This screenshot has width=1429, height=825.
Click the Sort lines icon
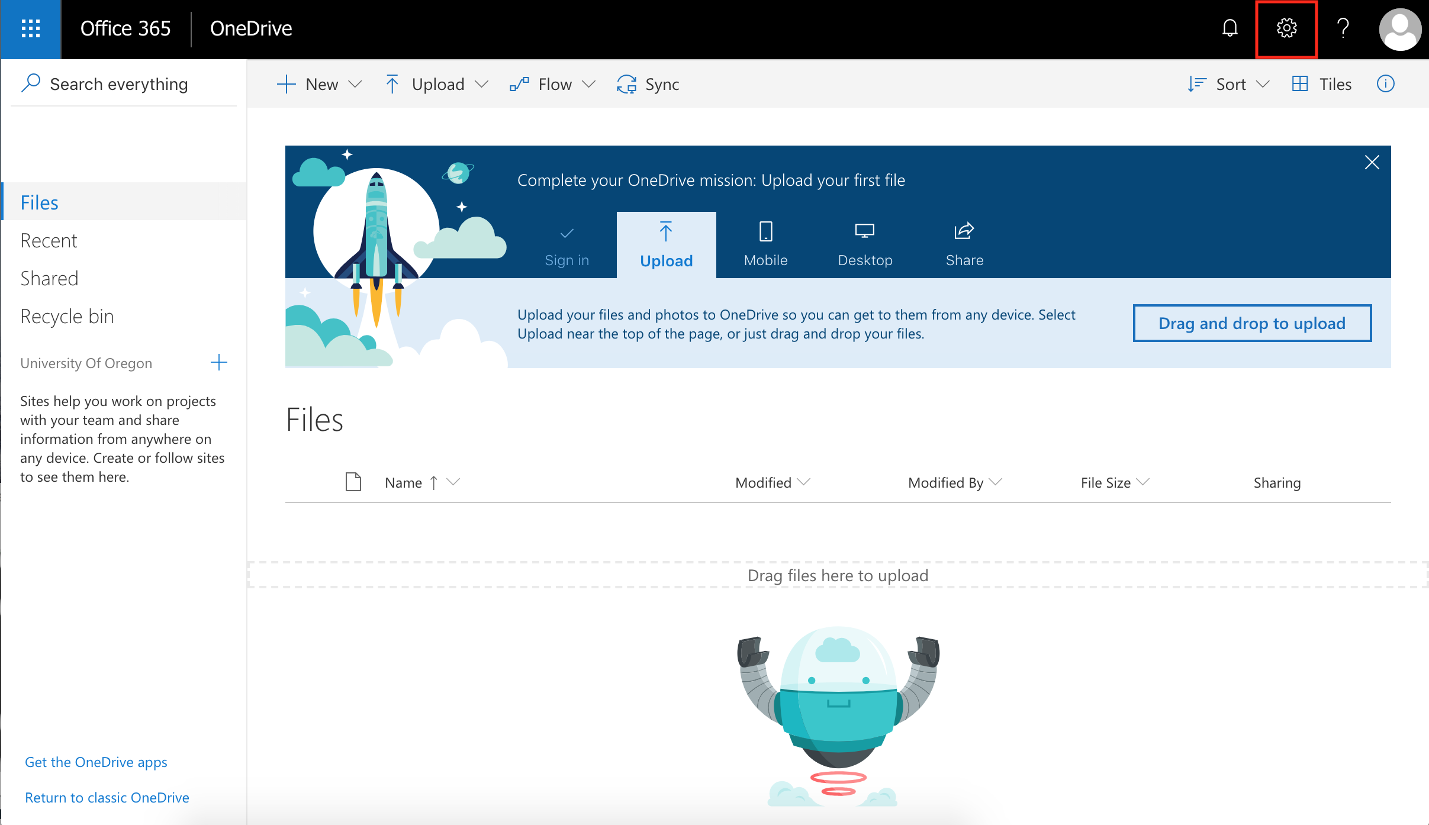1196,84
